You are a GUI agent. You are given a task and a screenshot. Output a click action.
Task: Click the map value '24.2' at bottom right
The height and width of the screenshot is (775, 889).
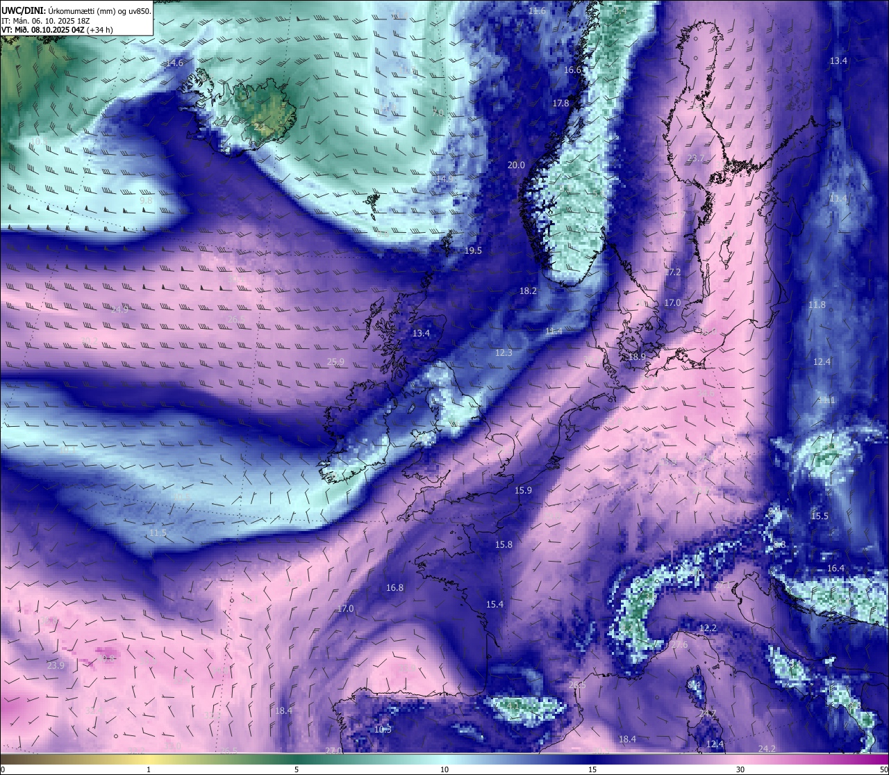point(767,749)
